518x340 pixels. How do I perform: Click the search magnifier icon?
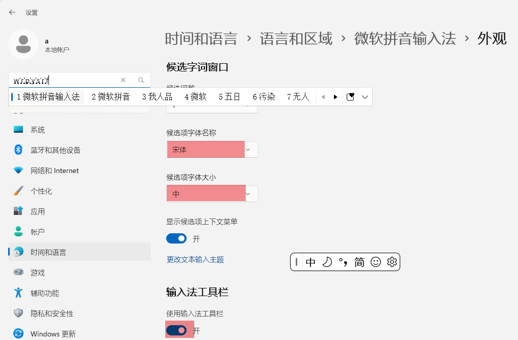[x=141, y=80]
